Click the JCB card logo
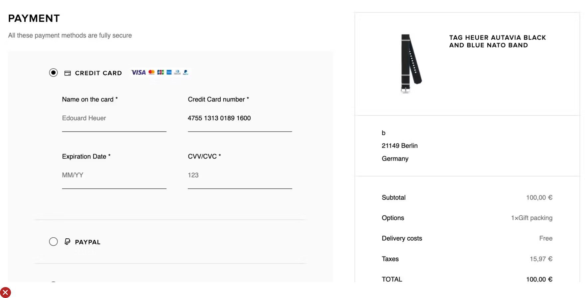Screen dimensions: 585x298 pos(161,72)
